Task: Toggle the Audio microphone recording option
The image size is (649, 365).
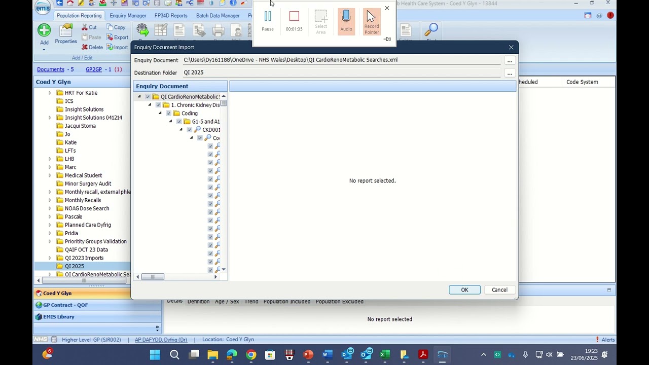Action: tap(346, 21)
